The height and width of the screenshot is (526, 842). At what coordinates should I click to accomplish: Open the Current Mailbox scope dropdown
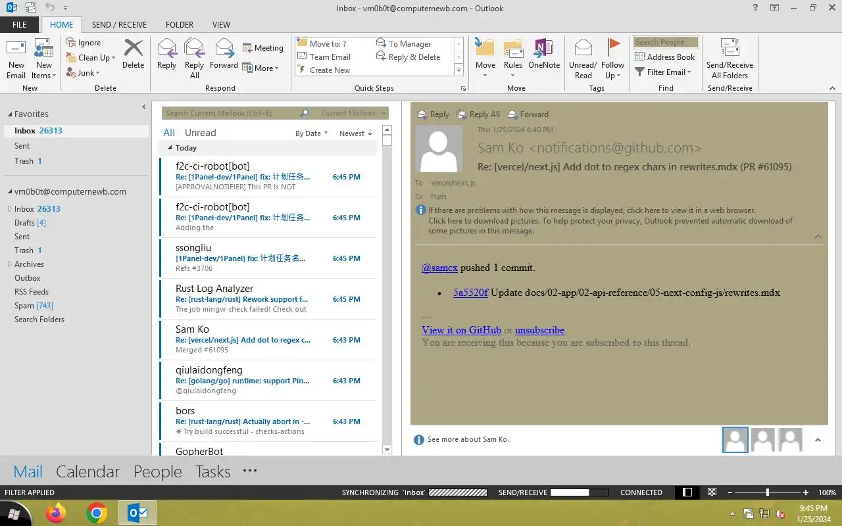tap(352, 113)
